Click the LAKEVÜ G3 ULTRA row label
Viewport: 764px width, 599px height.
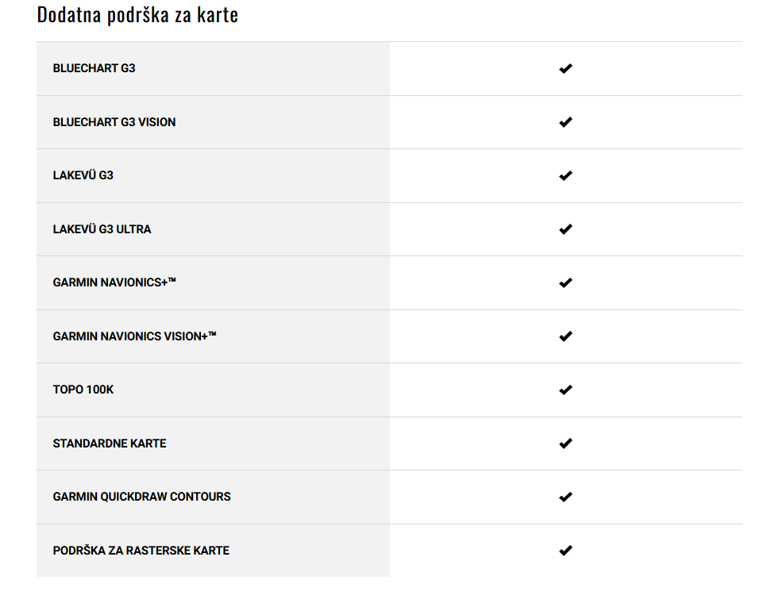point(102,229)
